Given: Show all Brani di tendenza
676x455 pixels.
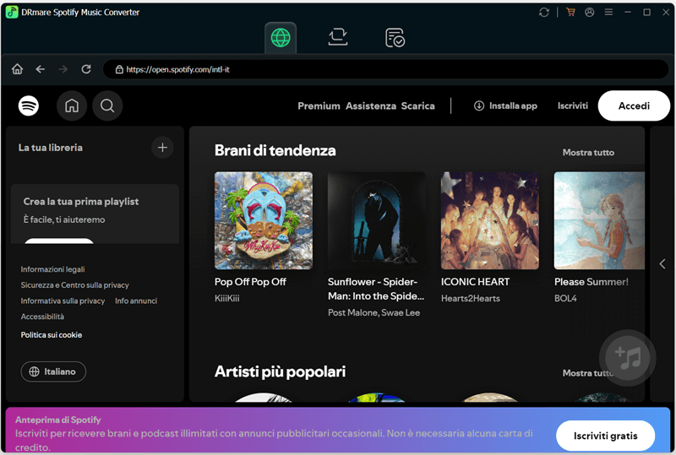Looking at the screenshot, I should pos(588,153).
